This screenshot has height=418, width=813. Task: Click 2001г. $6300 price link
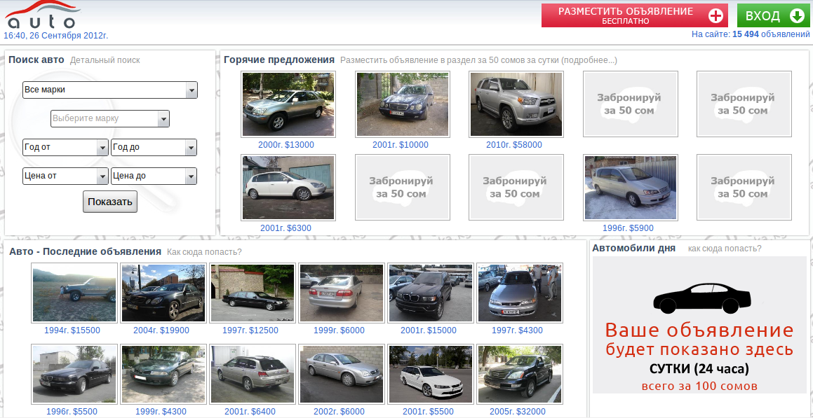tap(285, 228)
